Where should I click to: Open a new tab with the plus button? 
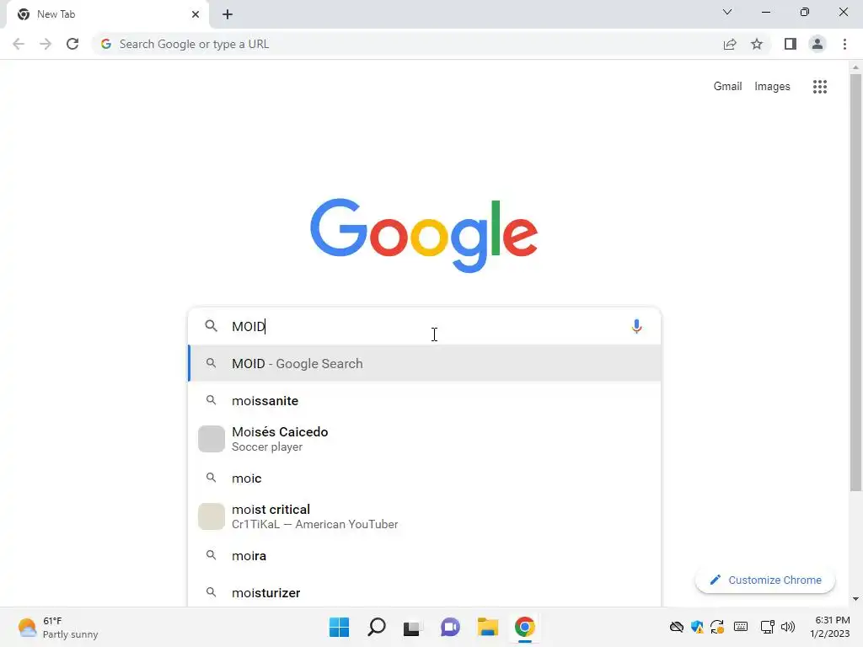click(228, 14)
